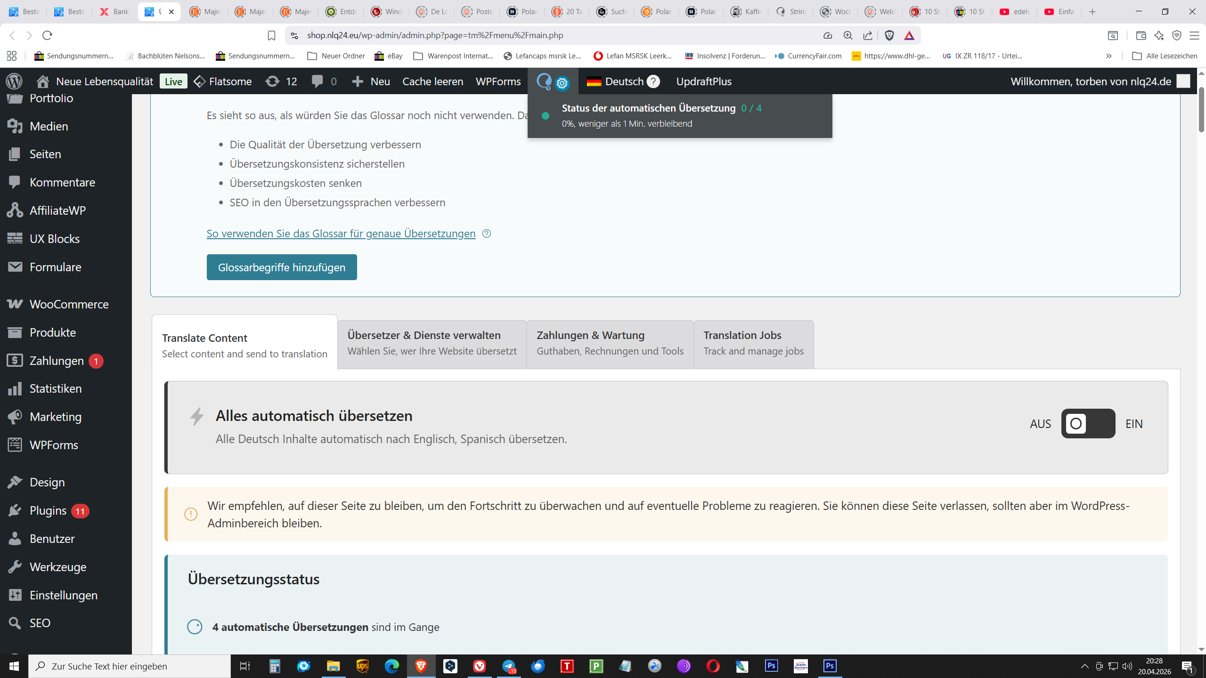1206x678 pixels.
Task: Click the Windows taskbar search field
Action: coord(130,666)
